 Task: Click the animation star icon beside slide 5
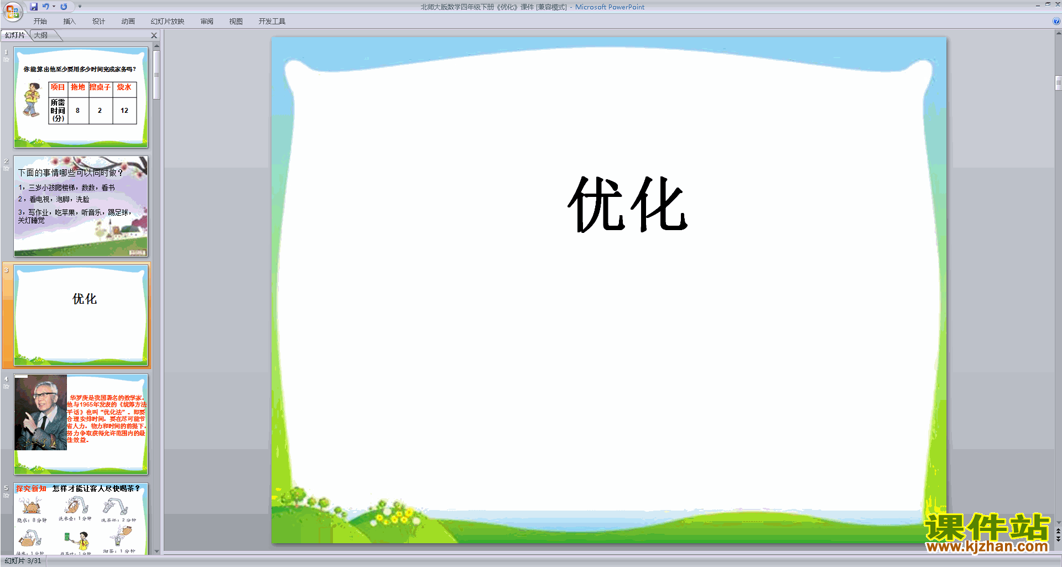point(7,496)
